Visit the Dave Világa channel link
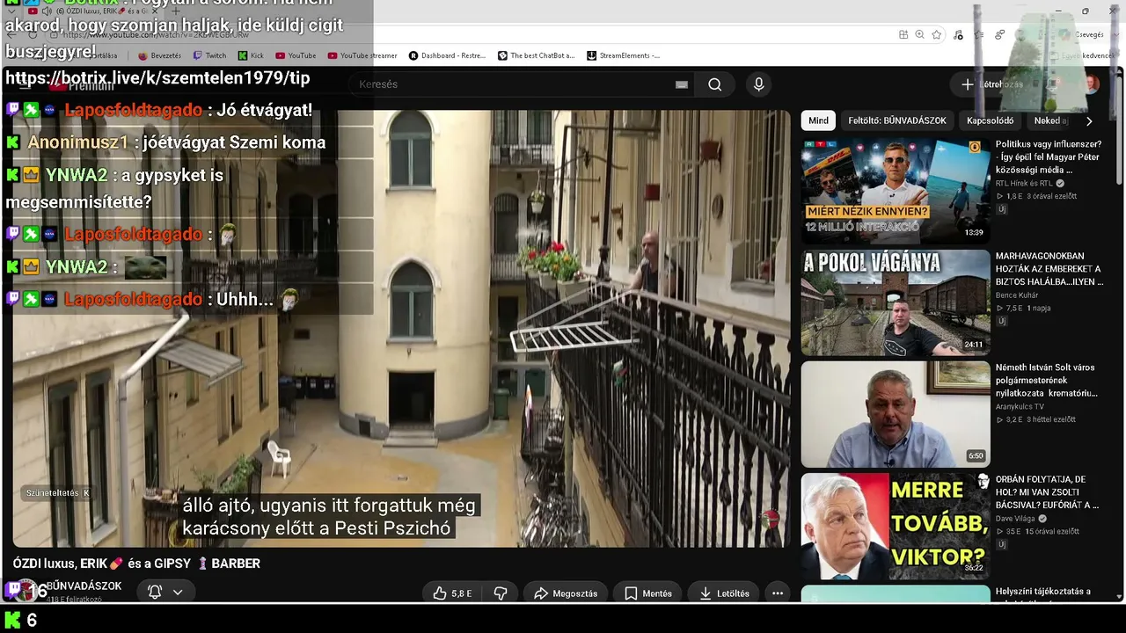This screenshot has width=1126, height=633. [x=1016, y=519]
